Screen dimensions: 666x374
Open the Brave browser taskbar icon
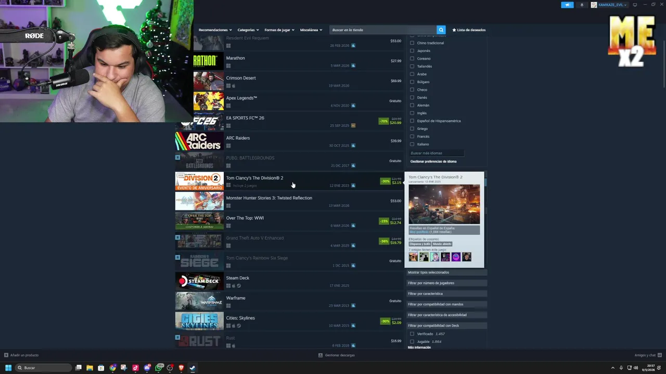(x=181, y=368)
